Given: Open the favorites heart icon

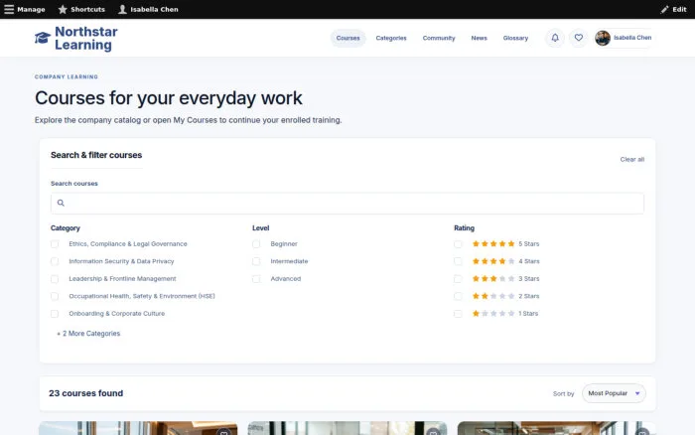Looking at the screenshot, I should pyautogui.click(x=579, y=38).
